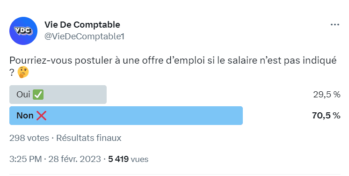
Task: Click the word salaire in the tweet text
Action: click(x=242, y=60)
